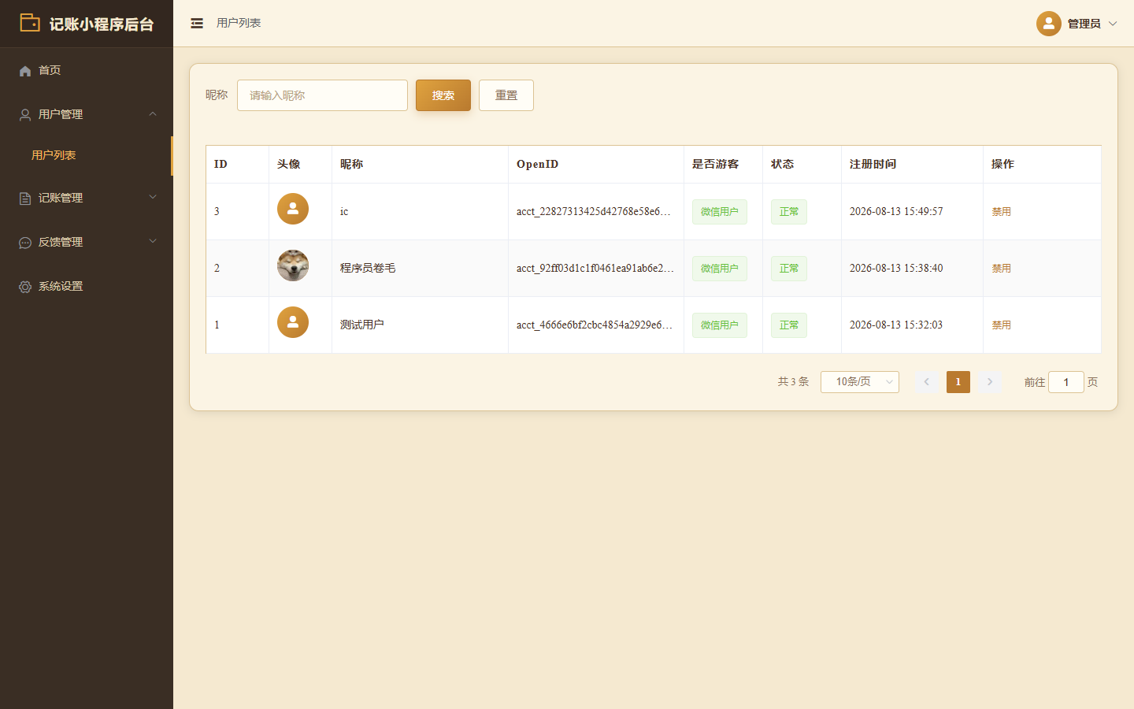Click the OpenID acct_4666e6bf2cbc cell
The image size is (1134, 709).
[595, 325]
